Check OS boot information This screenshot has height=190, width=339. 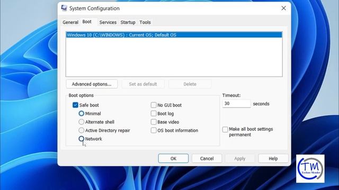pos(154,130)
